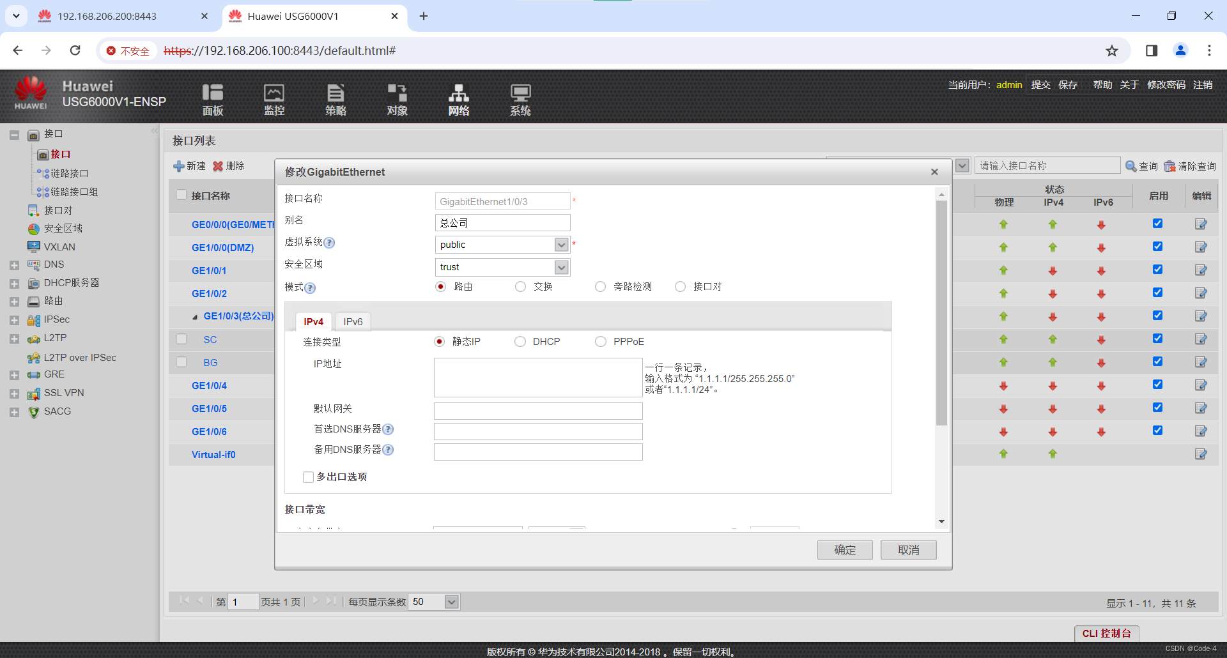Screen dimensions: 1227x658
Task: Open the 虚拟系统 public dropdown
Action: 561,245
